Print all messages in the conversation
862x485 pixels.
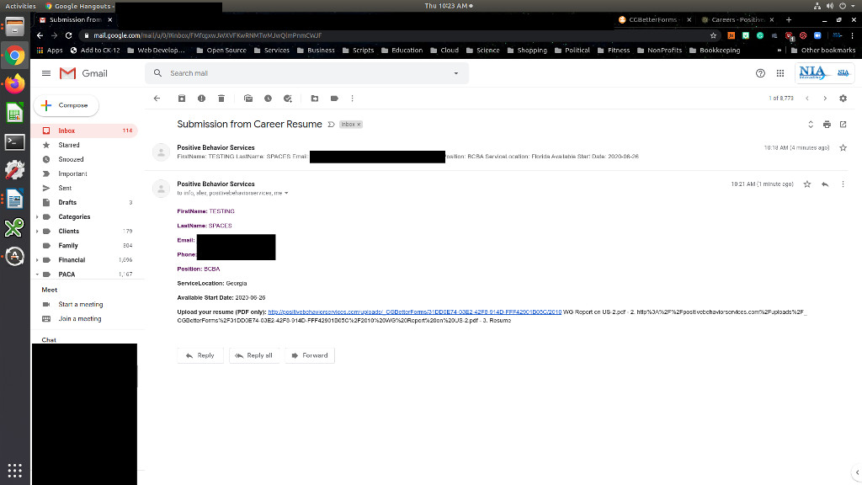coord(827,125)
